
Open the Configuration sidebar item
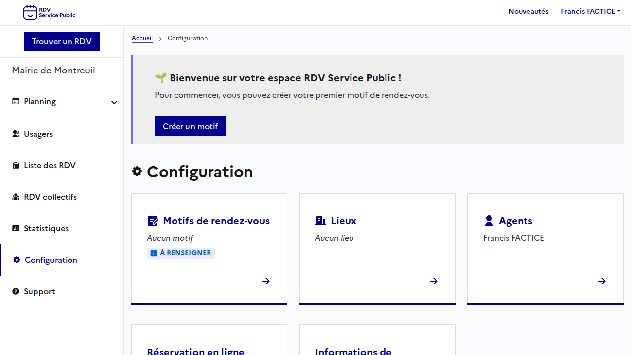pos(51,260)
